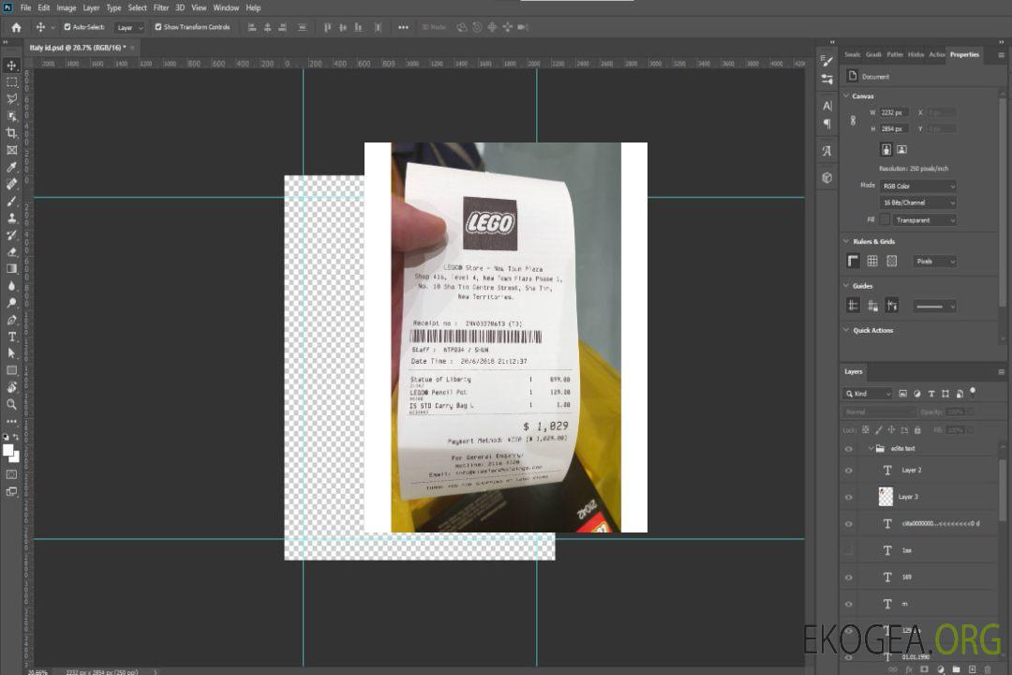The image size is (1012, 675).
Task: Open the Paragraph panel icon
Action: pyautogui.click(x=826, y=124)
